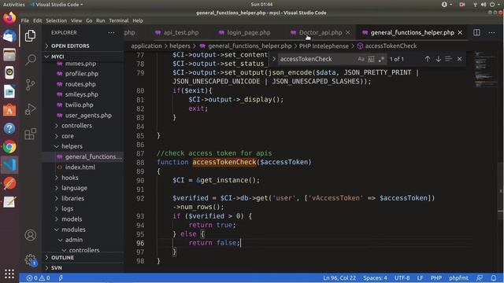Toggle Match Whole Word in find
The height and width of the screenshot is (283, 504).
point(371,59)
